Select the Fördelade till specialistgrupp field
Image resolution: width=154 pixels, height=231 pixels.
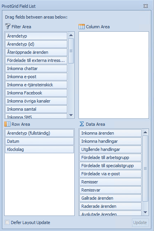[110, 166]
